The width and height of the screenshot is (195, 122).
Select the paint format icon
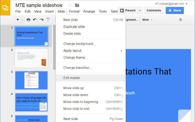tap(48, 20)
